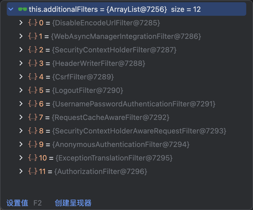
Task: Click the object icon for DisableEncodeUrlFilter entry
Action: (x=33, y=23)
